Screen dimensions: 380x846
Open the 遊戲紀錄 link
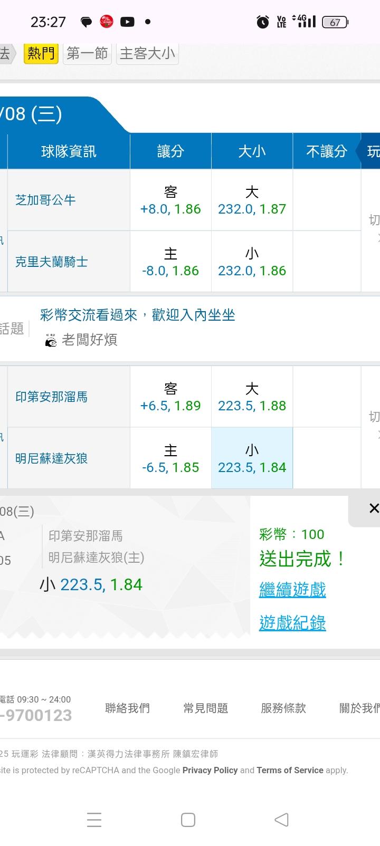point(292,623)
